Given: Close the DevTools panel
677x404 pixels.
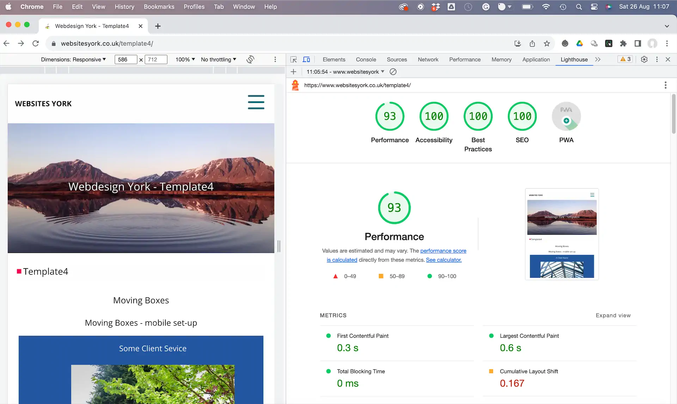Looking at the screenshot, I should click(668, 59).
